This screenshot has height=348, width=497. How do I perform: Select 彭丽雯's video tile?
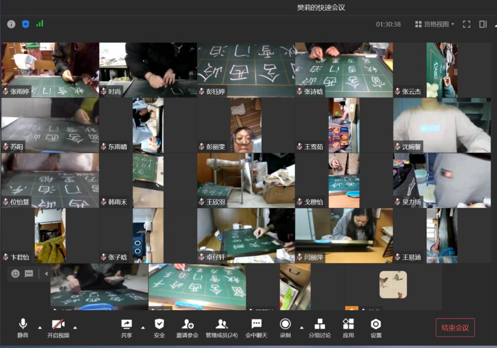pyautogui.click(x=246, y=125)
